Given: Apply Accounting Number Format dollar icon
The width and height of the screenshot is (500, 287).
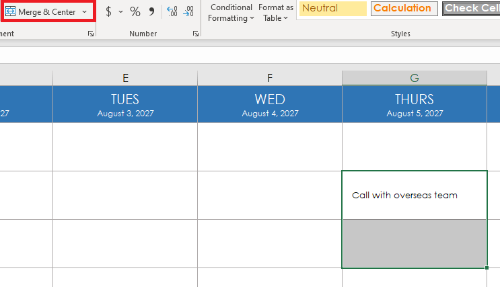Looking at the screenshot, I should (108, 12).
